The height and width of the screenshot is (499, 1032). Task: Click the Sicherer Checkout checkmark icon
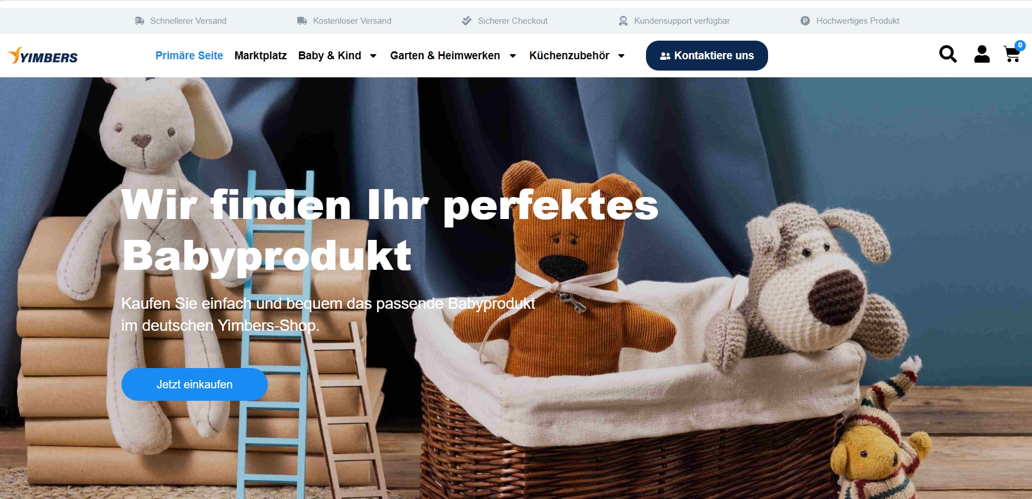(467, 21)
